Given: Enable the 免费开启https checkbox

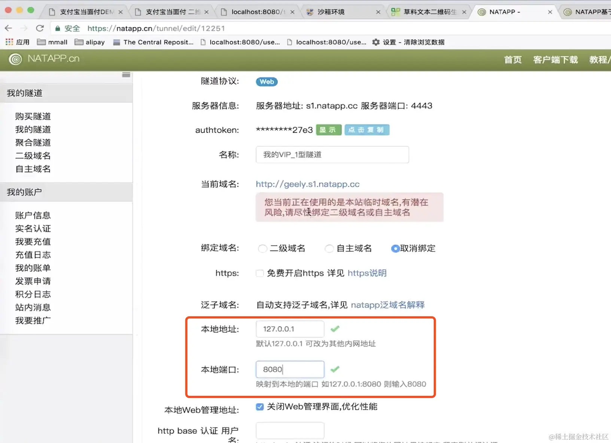Looking at the screenshot, I should pyautogui.click(x=260, y=273).
